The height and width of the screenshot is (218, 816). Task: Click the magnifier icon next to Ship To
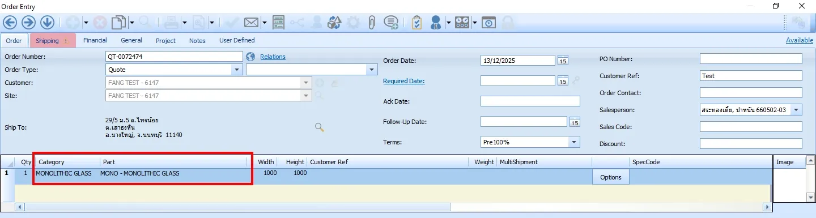pyautogui.click(x=320, y=127)
